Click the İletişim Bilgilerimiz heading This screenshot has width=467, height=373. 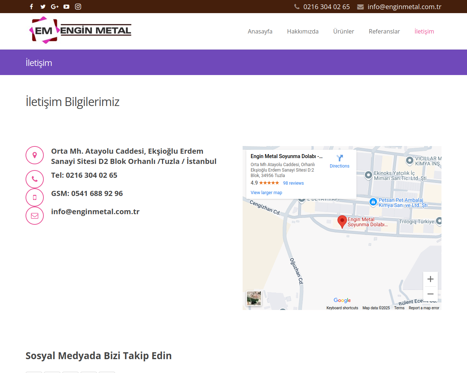(x=73, y=102)
